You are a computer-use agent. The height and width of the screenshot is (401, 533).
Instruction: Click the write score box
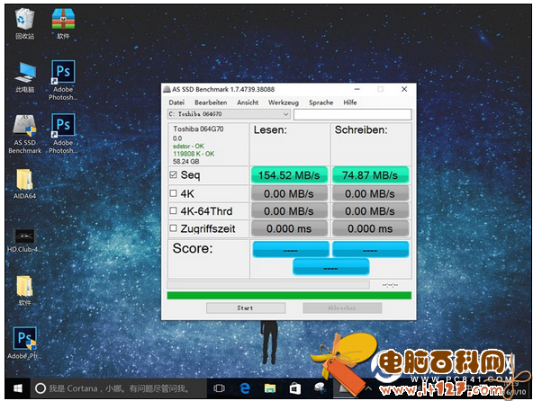[x=371, y=249]
